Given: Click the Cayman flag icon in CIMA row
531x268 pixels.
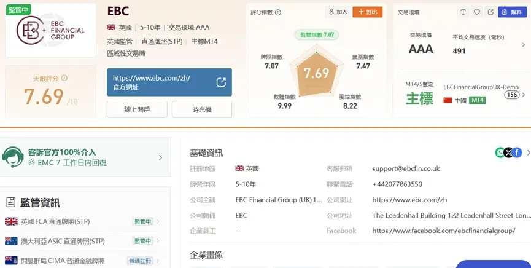Looking at the screenshot, I should (x=11, y=261).
